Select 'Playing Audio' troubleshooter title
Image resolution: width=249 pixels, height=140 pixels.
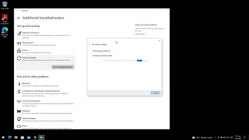(28, 43)
